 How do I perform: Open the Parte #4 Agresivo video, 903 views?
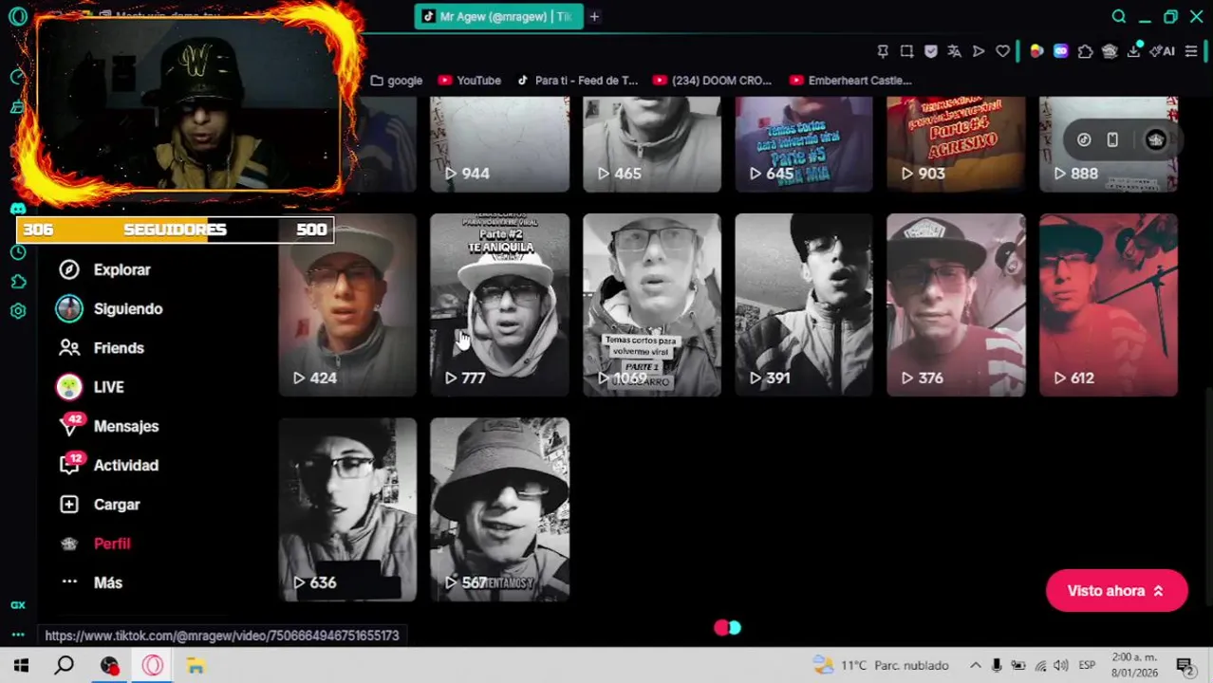[x=956, y=144]
